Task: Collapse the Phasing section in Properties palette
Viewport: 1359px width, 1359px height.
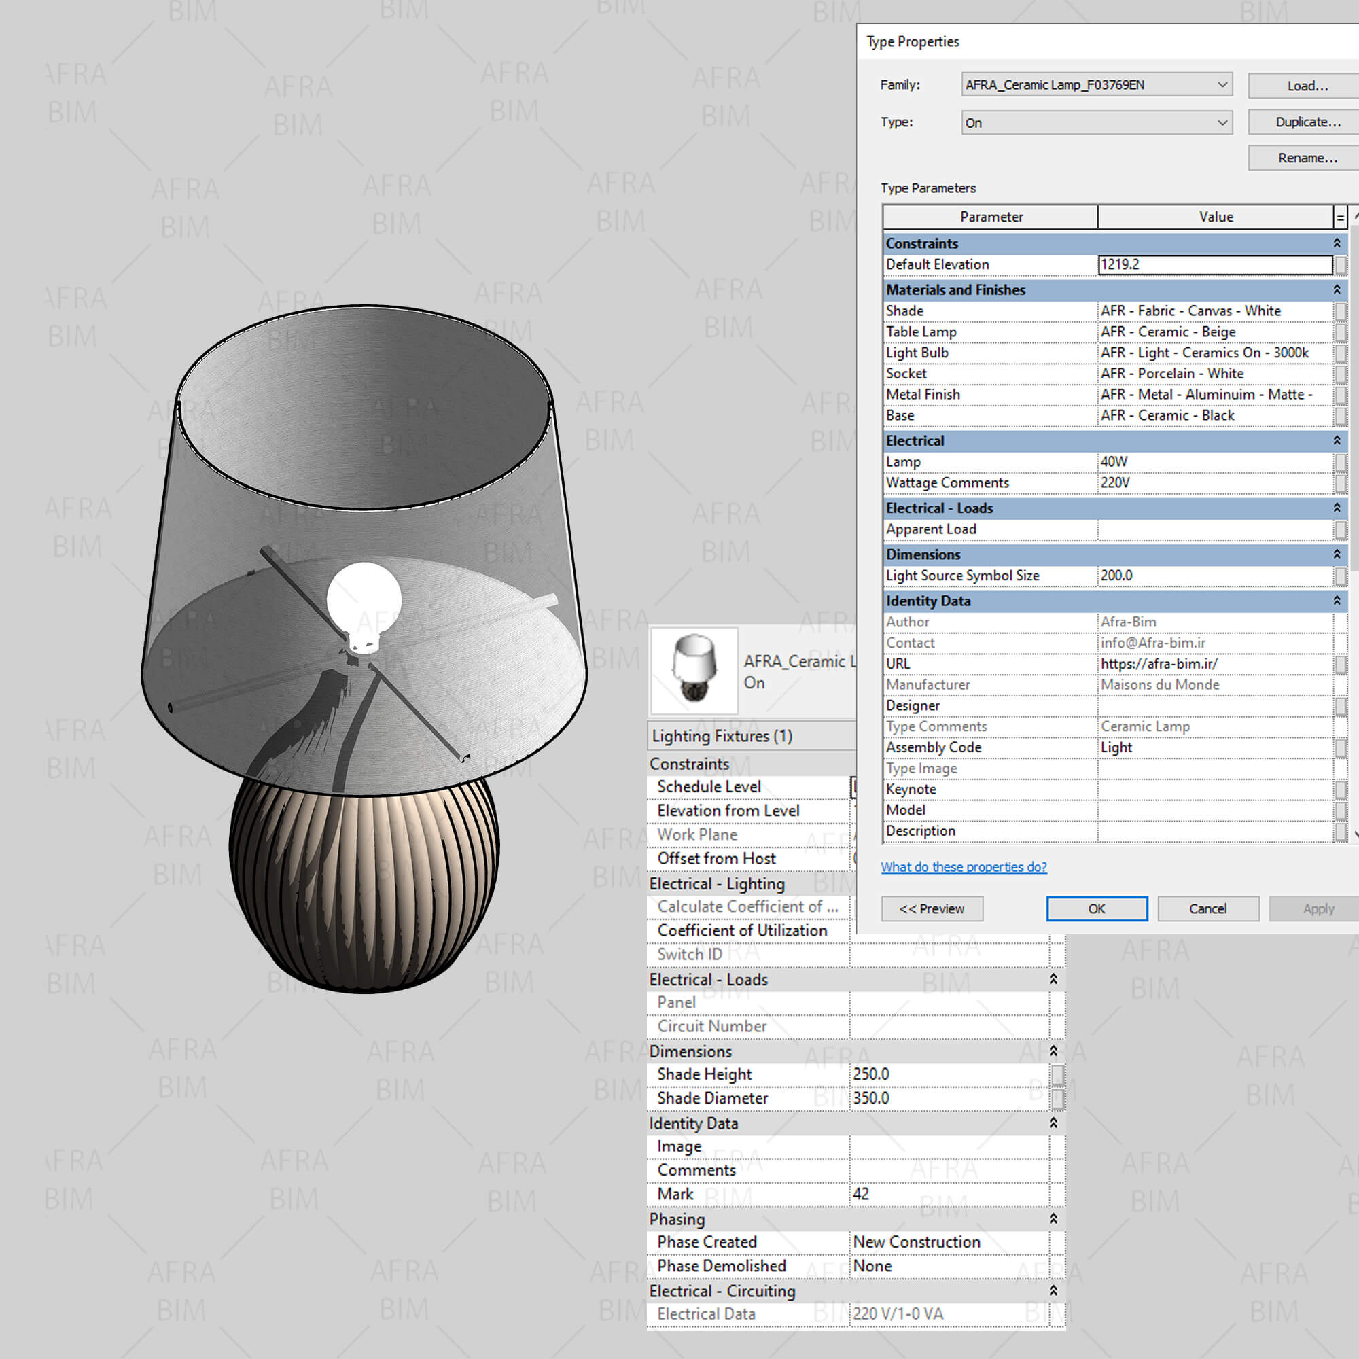Action: [1053, 1219]
